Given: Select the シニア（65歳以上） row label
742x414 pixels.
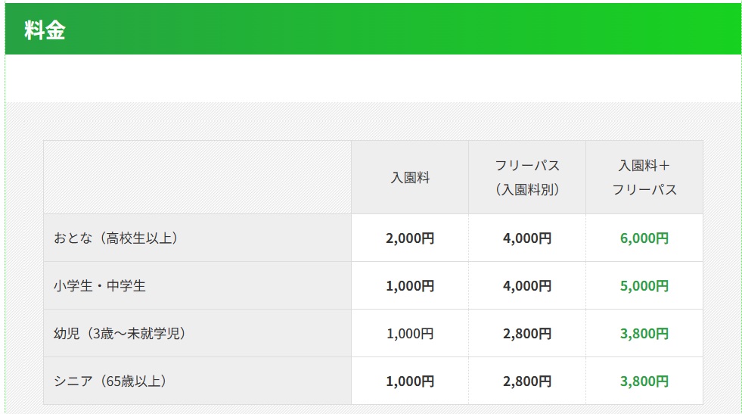Looking at the screenshot, I should [110, 381].
